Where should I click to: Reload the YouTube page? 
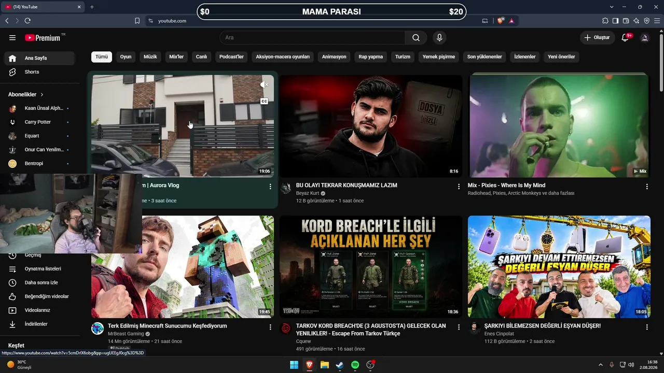[x=27, y=21]
